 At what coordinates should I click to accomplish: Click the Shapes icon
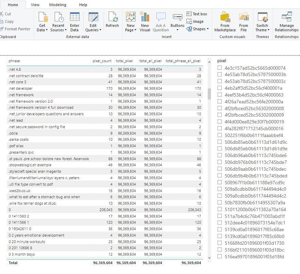click(x=189, y=29)
